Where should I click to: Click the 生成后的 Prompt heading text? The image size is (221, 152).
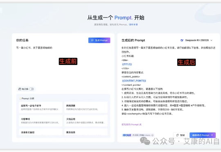point(133,40)
